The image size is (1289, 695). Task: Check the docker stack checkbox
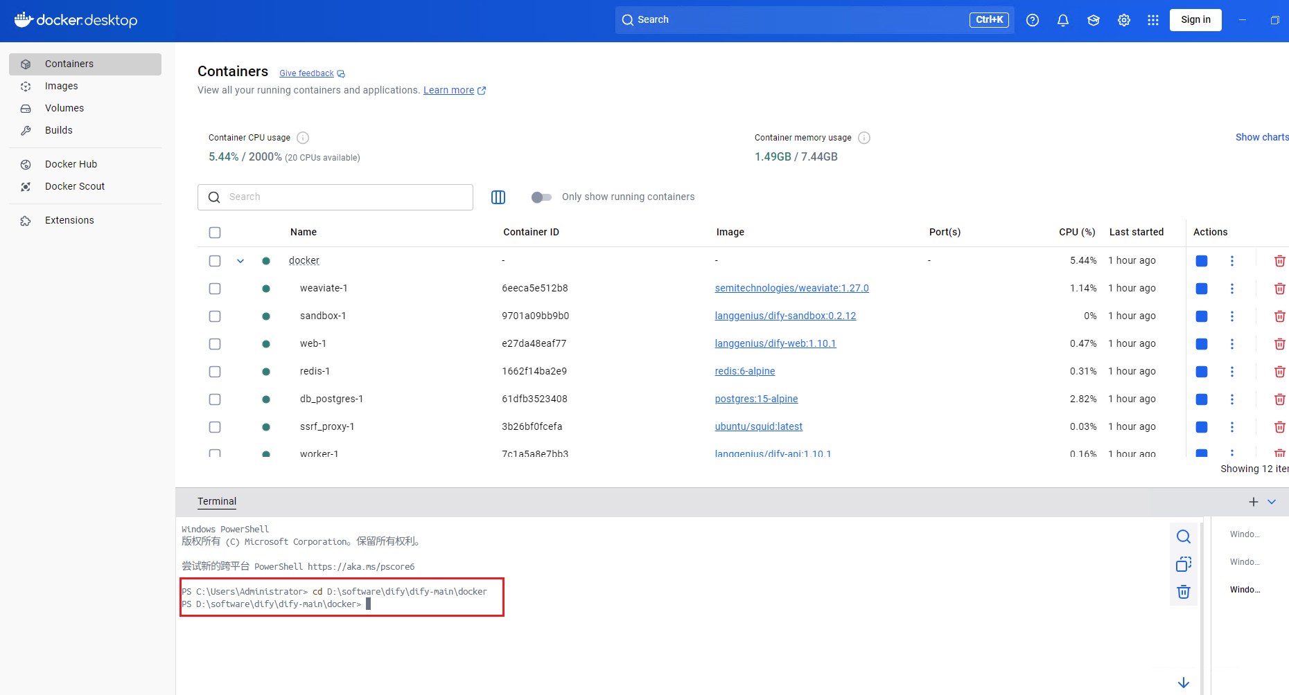pyautogui.click(x=215, y=261)
